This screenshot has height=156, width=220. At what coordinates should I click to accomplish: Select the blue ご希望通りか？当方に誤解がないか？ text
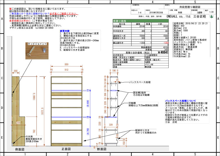(29, 14)
